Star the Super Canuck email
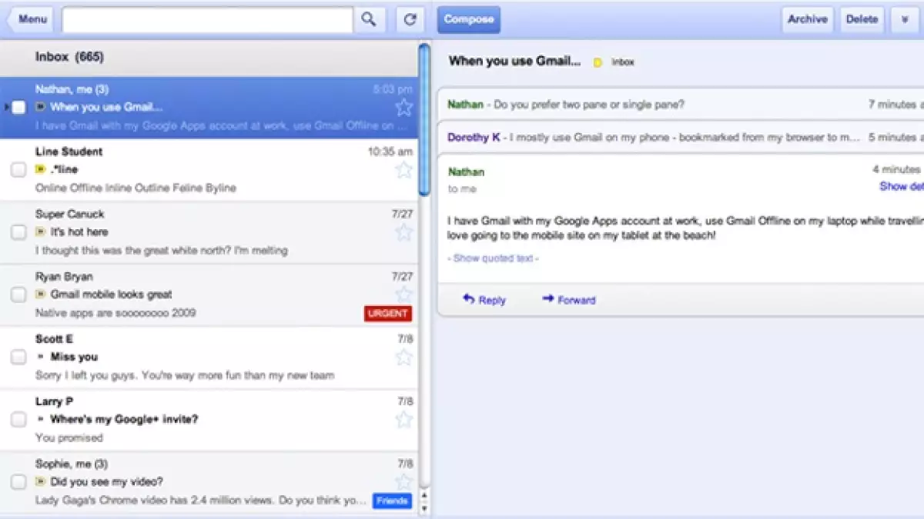This screenshot has height=519, width=924. pyautogui.click(x=403, y=232)
